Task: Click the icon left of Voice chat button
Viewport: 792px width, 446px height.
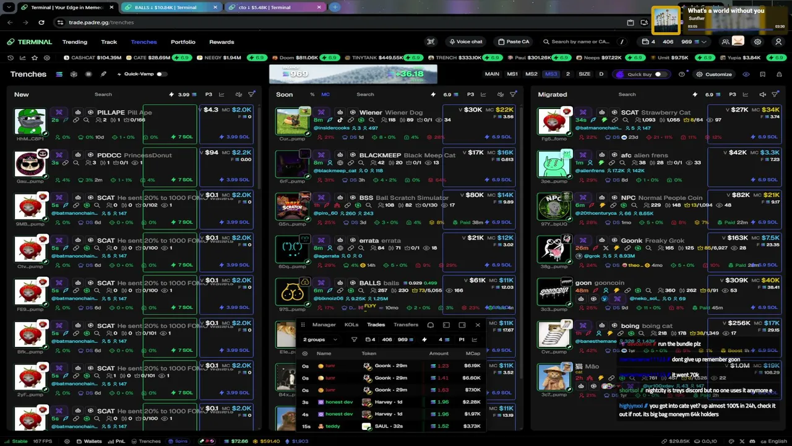Action: [431, 42]
